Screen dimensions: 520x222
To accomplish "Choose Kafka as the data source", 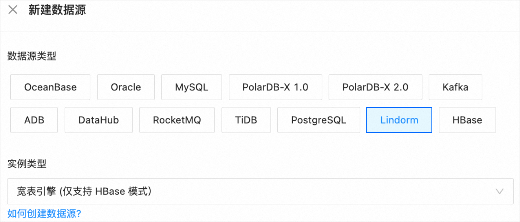I will [x=455, y=87].
